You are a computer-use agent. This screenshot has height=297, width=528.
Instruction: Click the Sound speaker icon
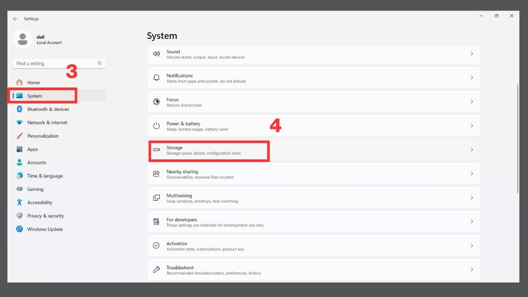tap(156, 54)
